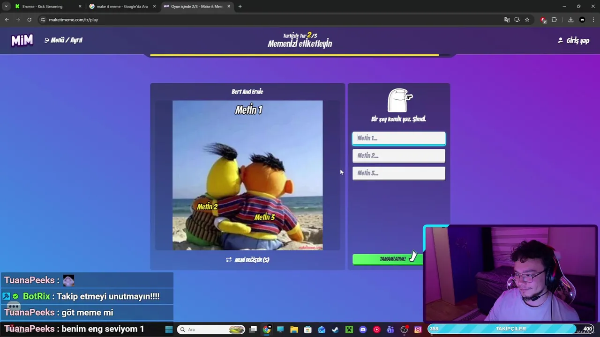Open Discord from the taskbar
Viewport: 600px width, 337px height.
click(363, 330)
